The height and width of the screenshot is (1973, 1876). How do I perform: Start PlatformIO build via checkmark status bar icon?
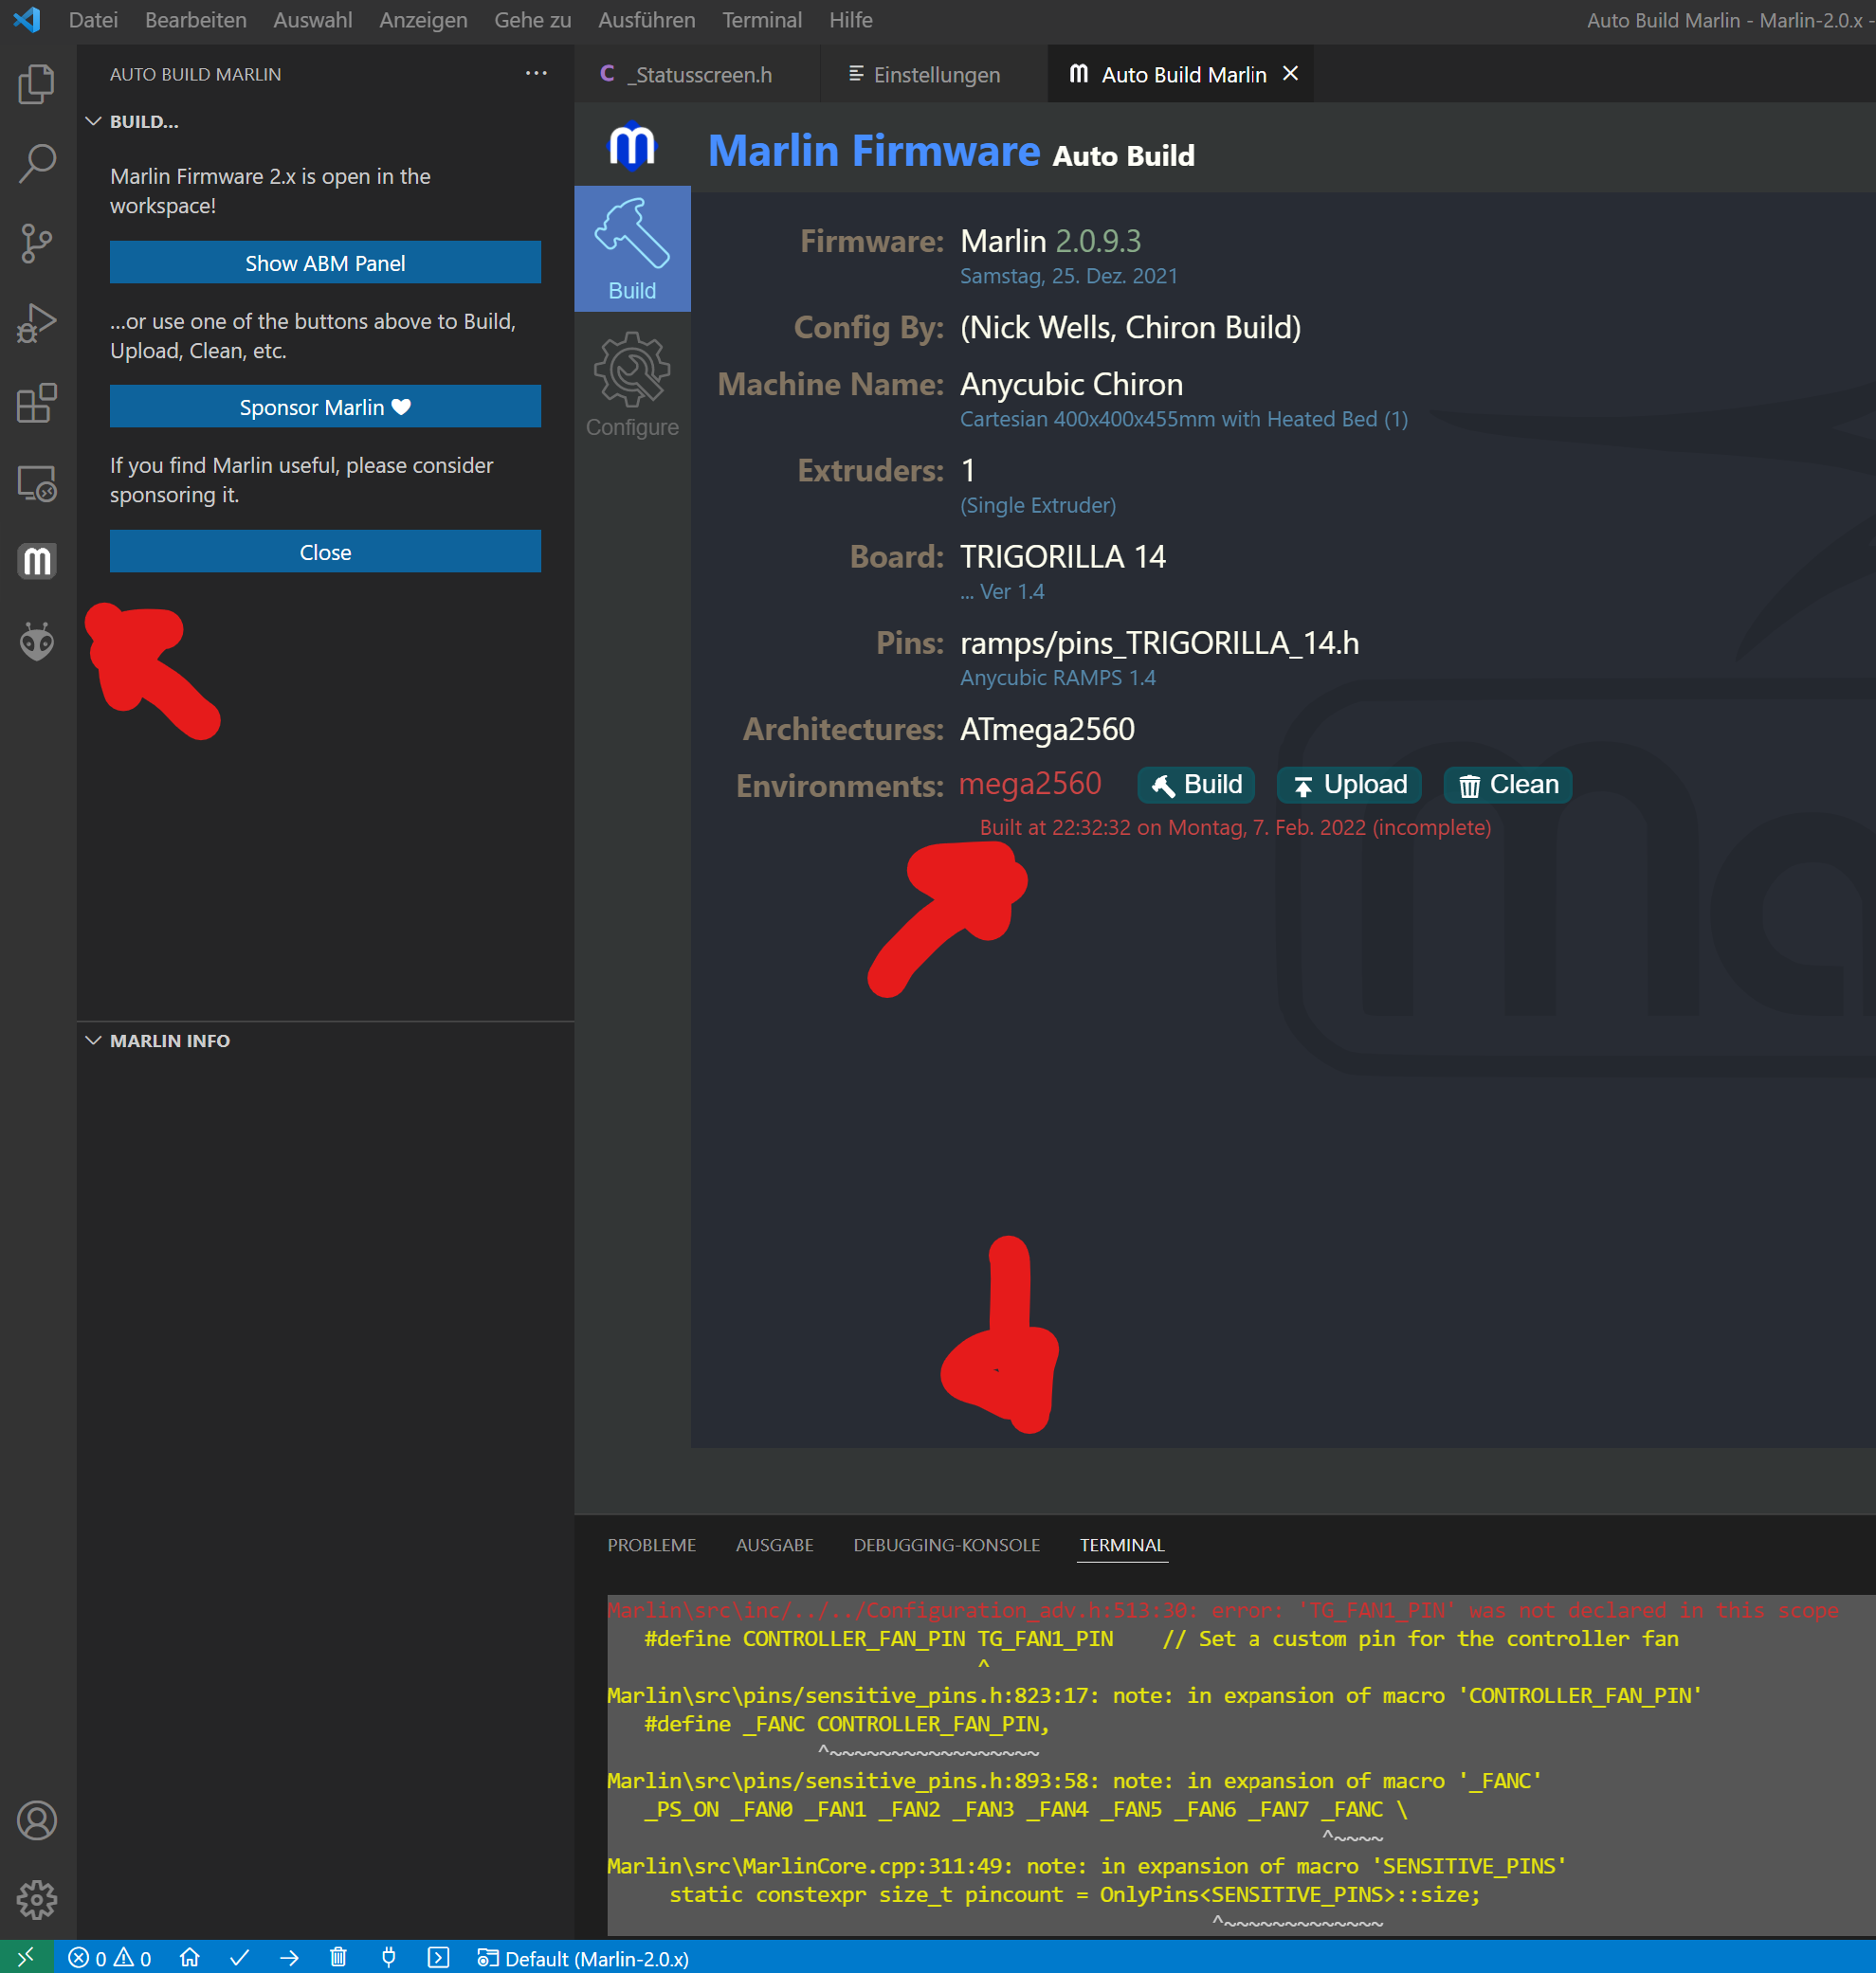point(239,1957)
